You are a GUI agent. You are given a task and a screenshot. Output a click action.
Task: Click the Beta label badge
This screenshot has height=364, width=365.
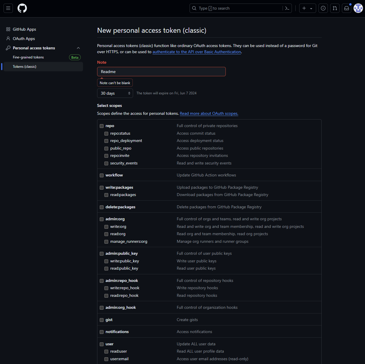point(75,58)
